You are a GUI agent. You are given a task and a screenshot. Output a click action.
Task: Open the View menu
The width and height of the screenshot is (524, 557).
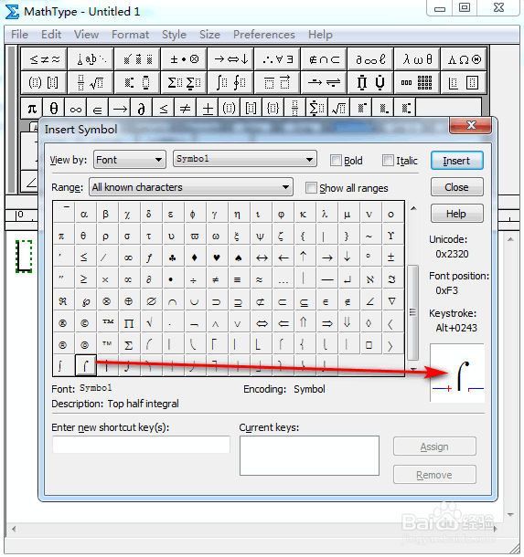[86, 35]
